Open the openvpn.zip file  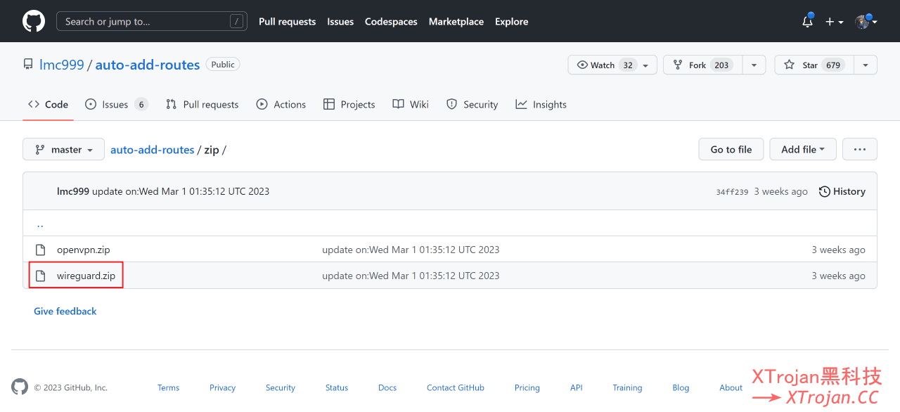83,250
